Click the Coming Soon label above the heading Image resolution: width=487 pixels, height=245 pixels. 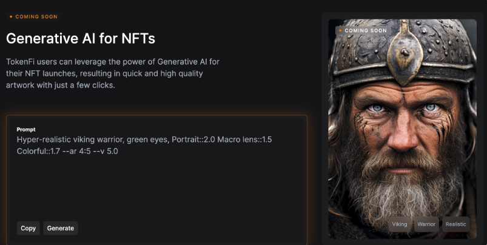pos(36,17)
